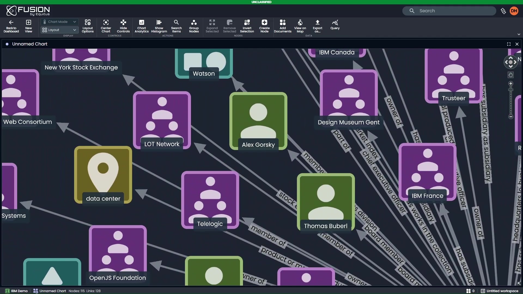Toggle fullscreen for Unnamed Chart

509,44
